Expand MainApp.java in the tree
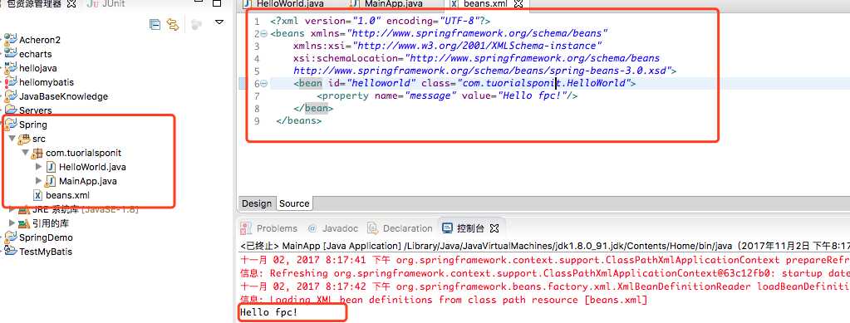850x323 pixels. click(38, 181)
